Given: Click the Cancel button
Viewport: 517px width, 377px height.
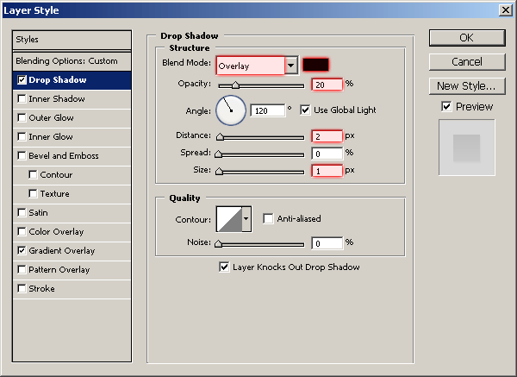Looking at the screenshot, I should point(466,62).
